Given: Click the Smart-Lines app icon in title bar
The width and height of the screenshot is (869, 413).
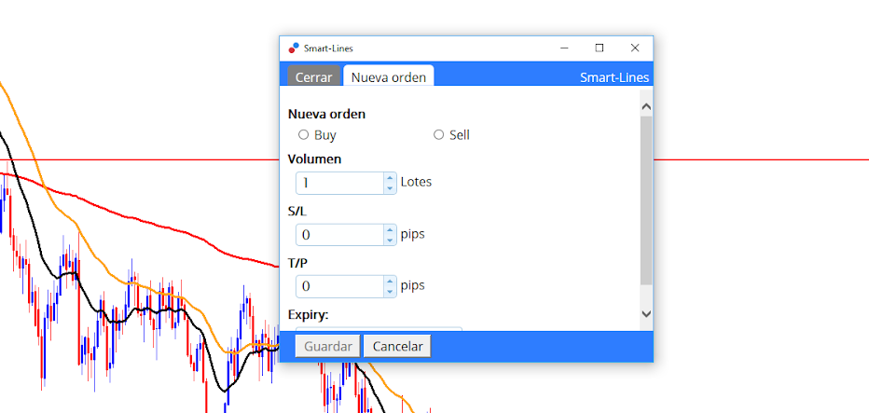Looking at the screenshot, I should [x=294, y=48].
